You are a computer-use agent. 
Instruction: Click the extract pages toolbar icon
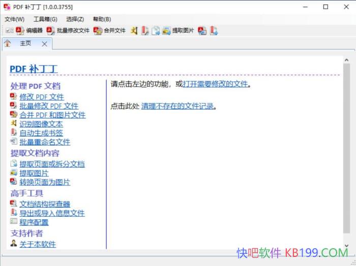pyautogui.click(x=156, y=30)
